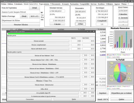The width and height of the screenshot is (134, 103).
Task: Click the Affaire button under Honoraires
Action: coord(80,24)
